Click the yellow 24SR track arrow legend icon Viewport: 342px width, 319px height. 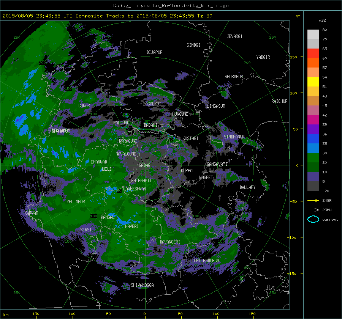point(313,200)
